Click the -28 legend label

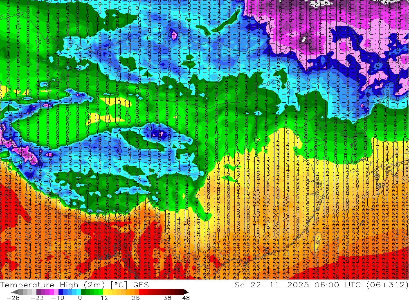pyautogui.click(x=13, y=298)
